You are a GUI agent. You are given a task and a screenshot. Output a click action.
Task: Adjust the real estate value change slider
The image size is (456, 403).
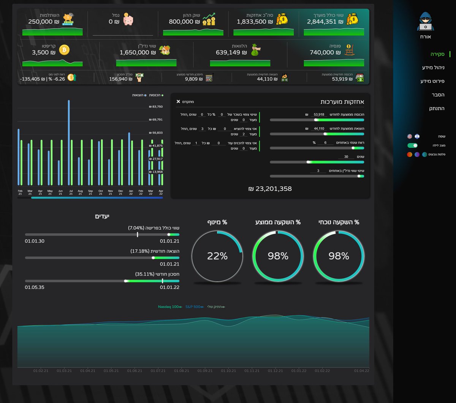(317, 176)
